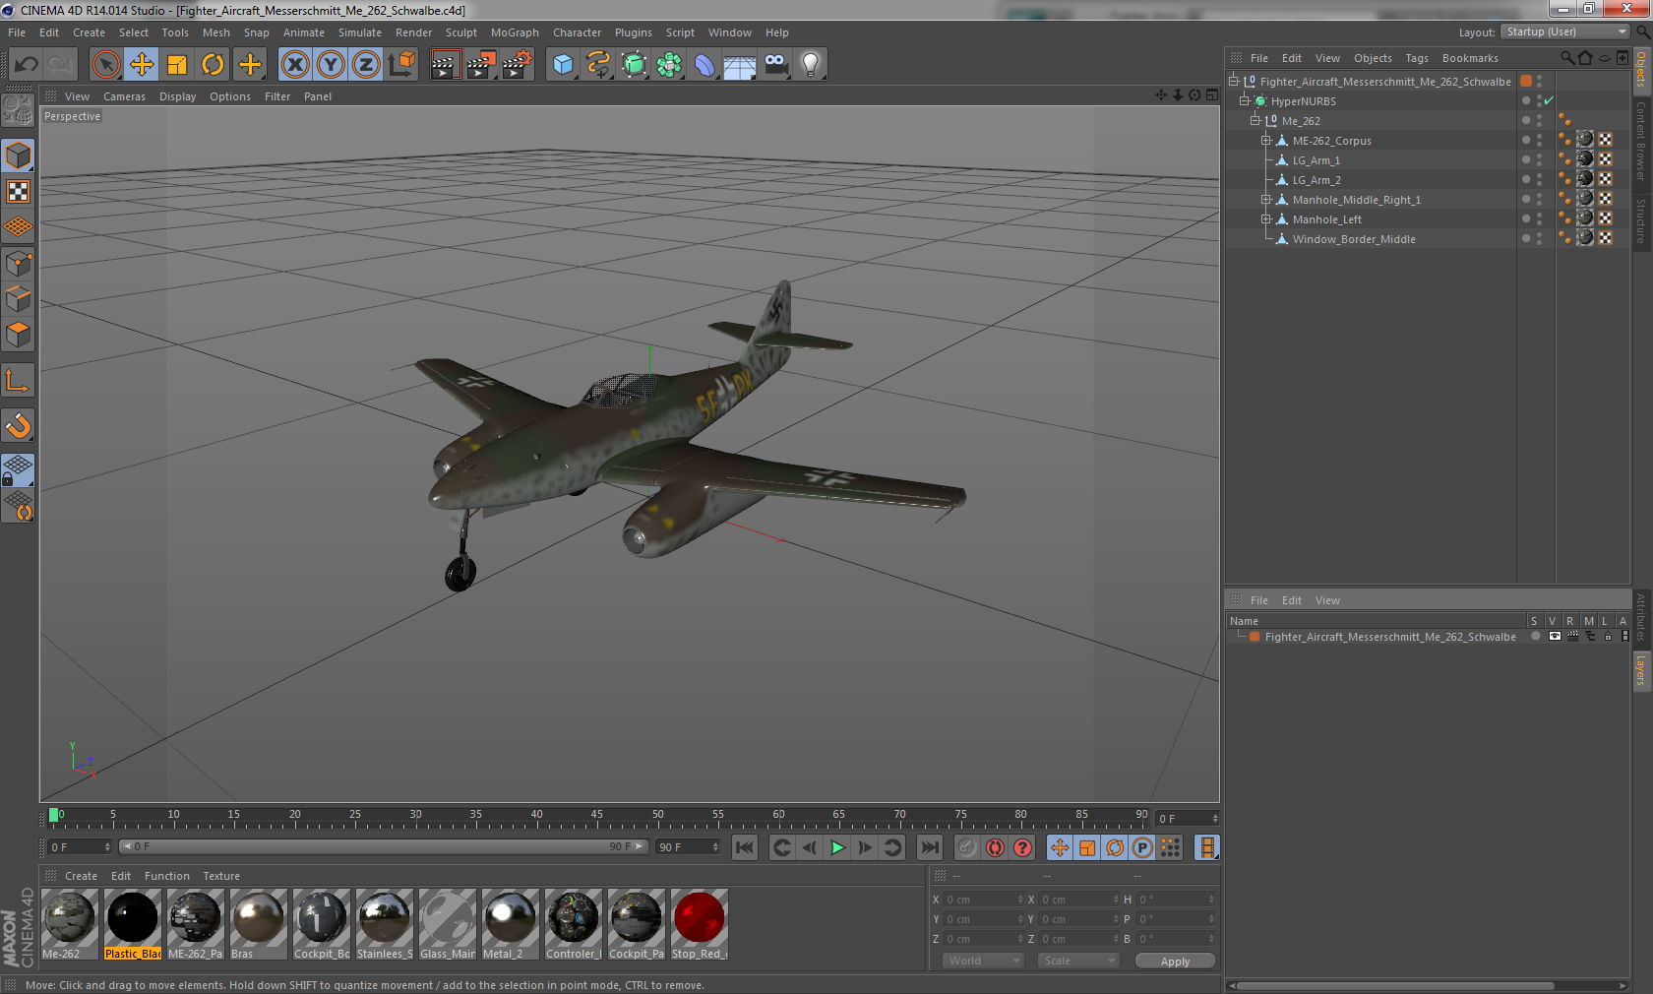Toggle the layer's visible-in-editor icon
The image size is (1653, 994).
(x=1555, y=637)
